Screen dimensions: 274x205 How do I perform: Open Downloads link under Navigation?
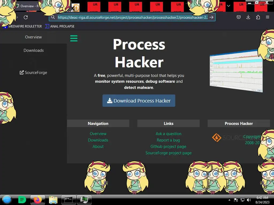point(98,140)
